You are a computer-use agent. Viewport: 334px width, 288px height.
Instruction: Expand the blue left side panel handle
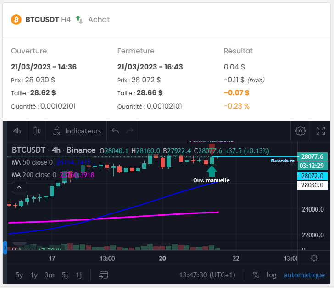point(5,248)
